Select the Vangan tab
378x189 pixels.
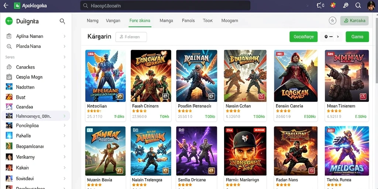[x=113, y=21]
